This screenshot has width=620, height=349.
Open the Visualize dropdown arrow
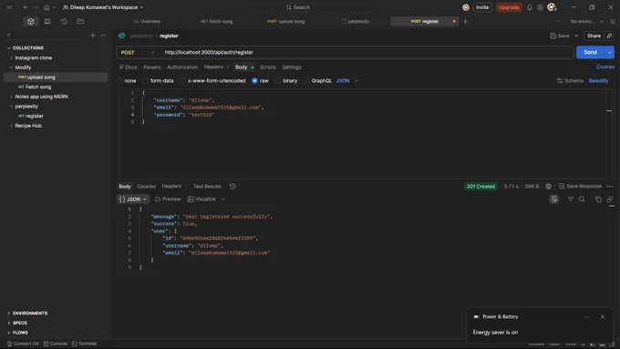click(x=223, y=200)
